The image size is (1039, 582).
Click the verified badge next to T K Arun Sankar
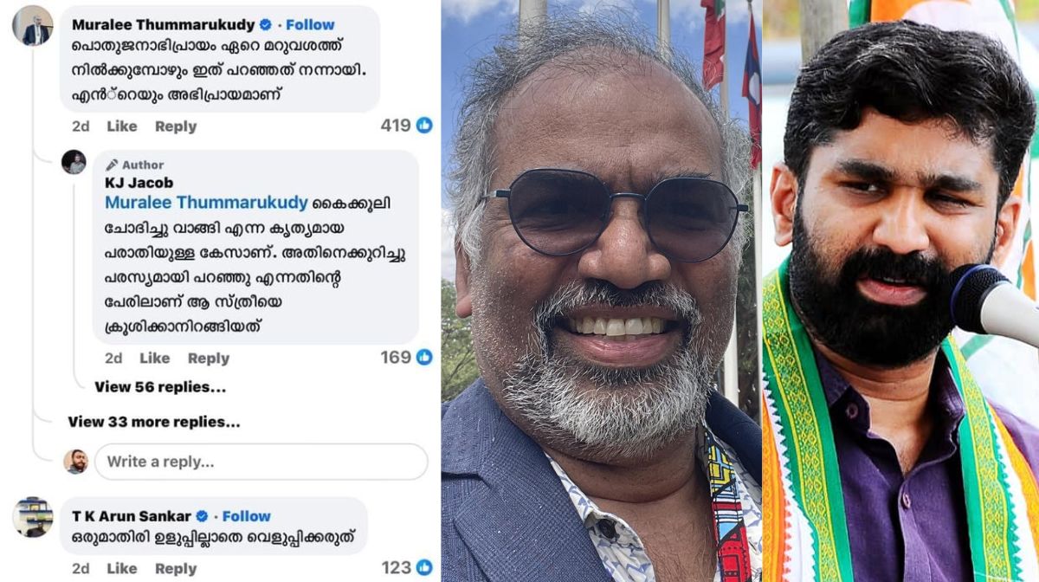pyautogui.click(x=202, y=516)
